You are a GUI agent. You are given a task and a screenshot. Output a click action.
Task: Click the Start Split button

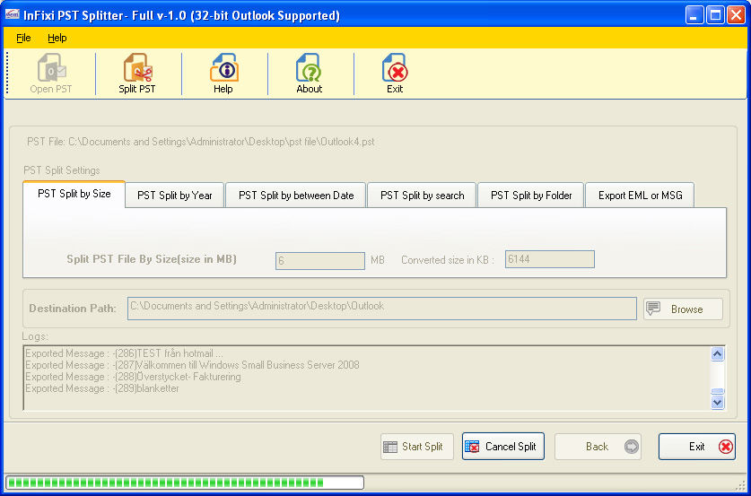[416, 447]
